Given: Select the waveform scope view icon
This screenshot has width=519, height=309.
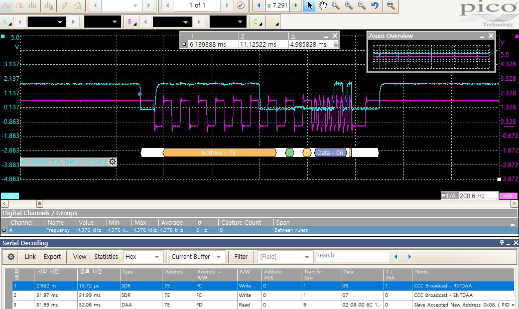Looking at the screenshot, I should coord(6,6).
